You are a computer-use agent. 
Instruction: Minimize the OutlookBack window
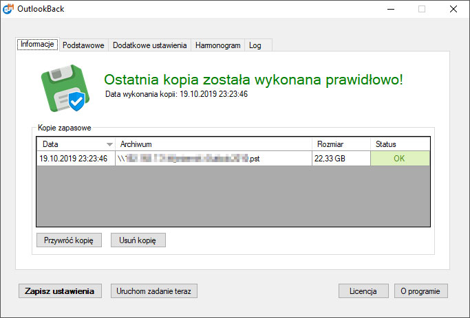pos(391,9)
